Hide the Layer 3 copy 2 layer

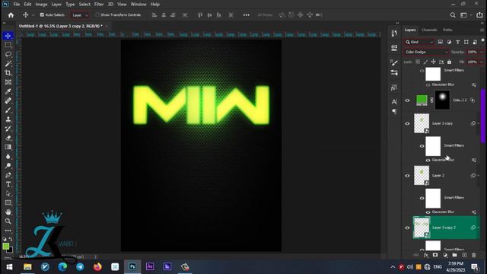pos(407,228)
